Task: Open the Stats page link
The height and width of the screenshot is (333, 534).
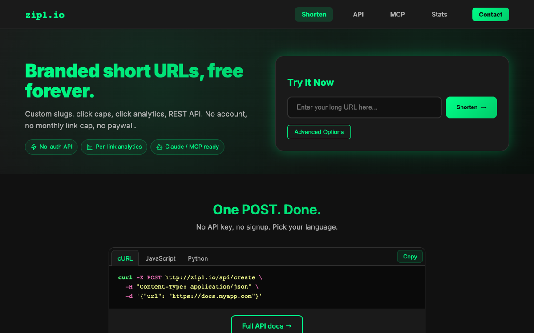Action: (x=439, y=14)
